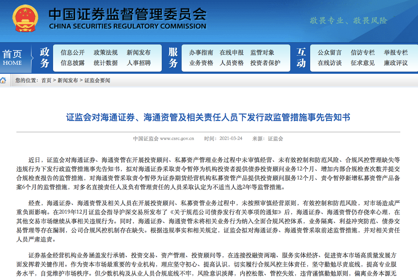Click 首页 in the breadcrumb

point(47,81)
